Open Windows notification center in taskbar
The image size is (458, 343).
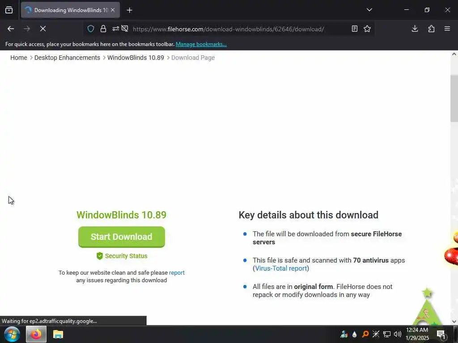click(x=441, y=334)
